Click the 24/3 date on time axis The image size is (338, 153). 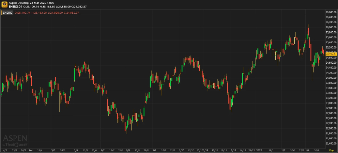(x=24, y=150)
